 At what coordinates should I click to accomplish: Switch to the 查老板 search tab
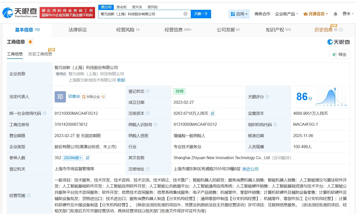(121, 7)
